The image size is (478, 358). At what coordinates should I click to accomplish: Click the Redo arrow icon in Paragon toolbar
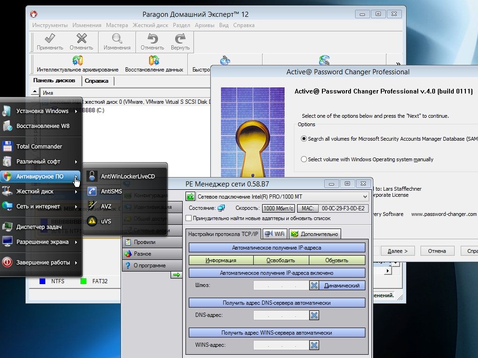coord(180,39)
